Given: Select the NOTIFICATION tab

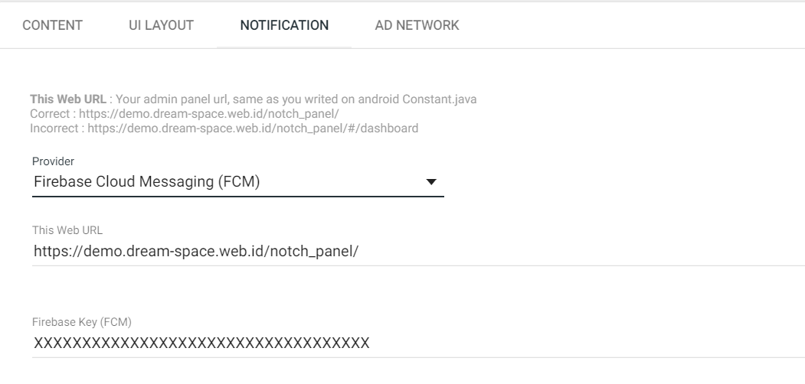Looking at the screenshot, I should (x=284, y=25).
